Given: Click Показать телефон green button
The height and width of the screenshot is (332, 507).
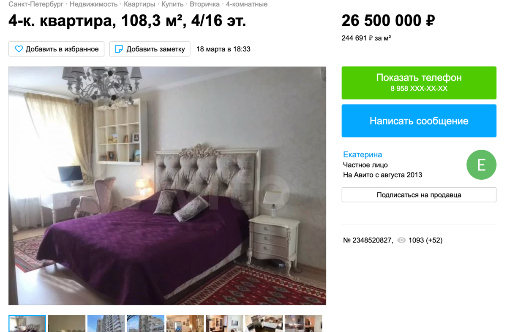Looking at the screenshot, I should (x=419, y=83).
